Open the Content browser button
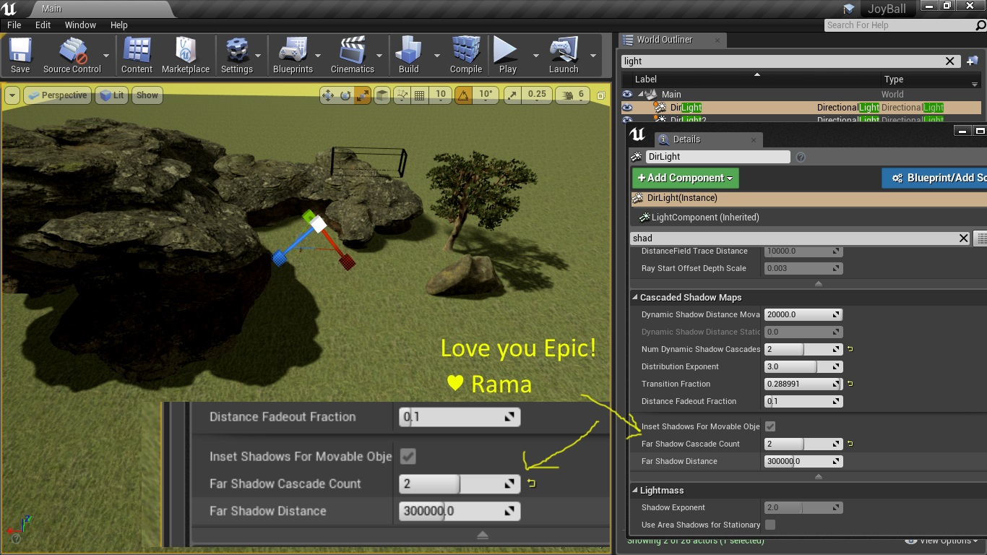Screen dimensions: 987x555 137,56
